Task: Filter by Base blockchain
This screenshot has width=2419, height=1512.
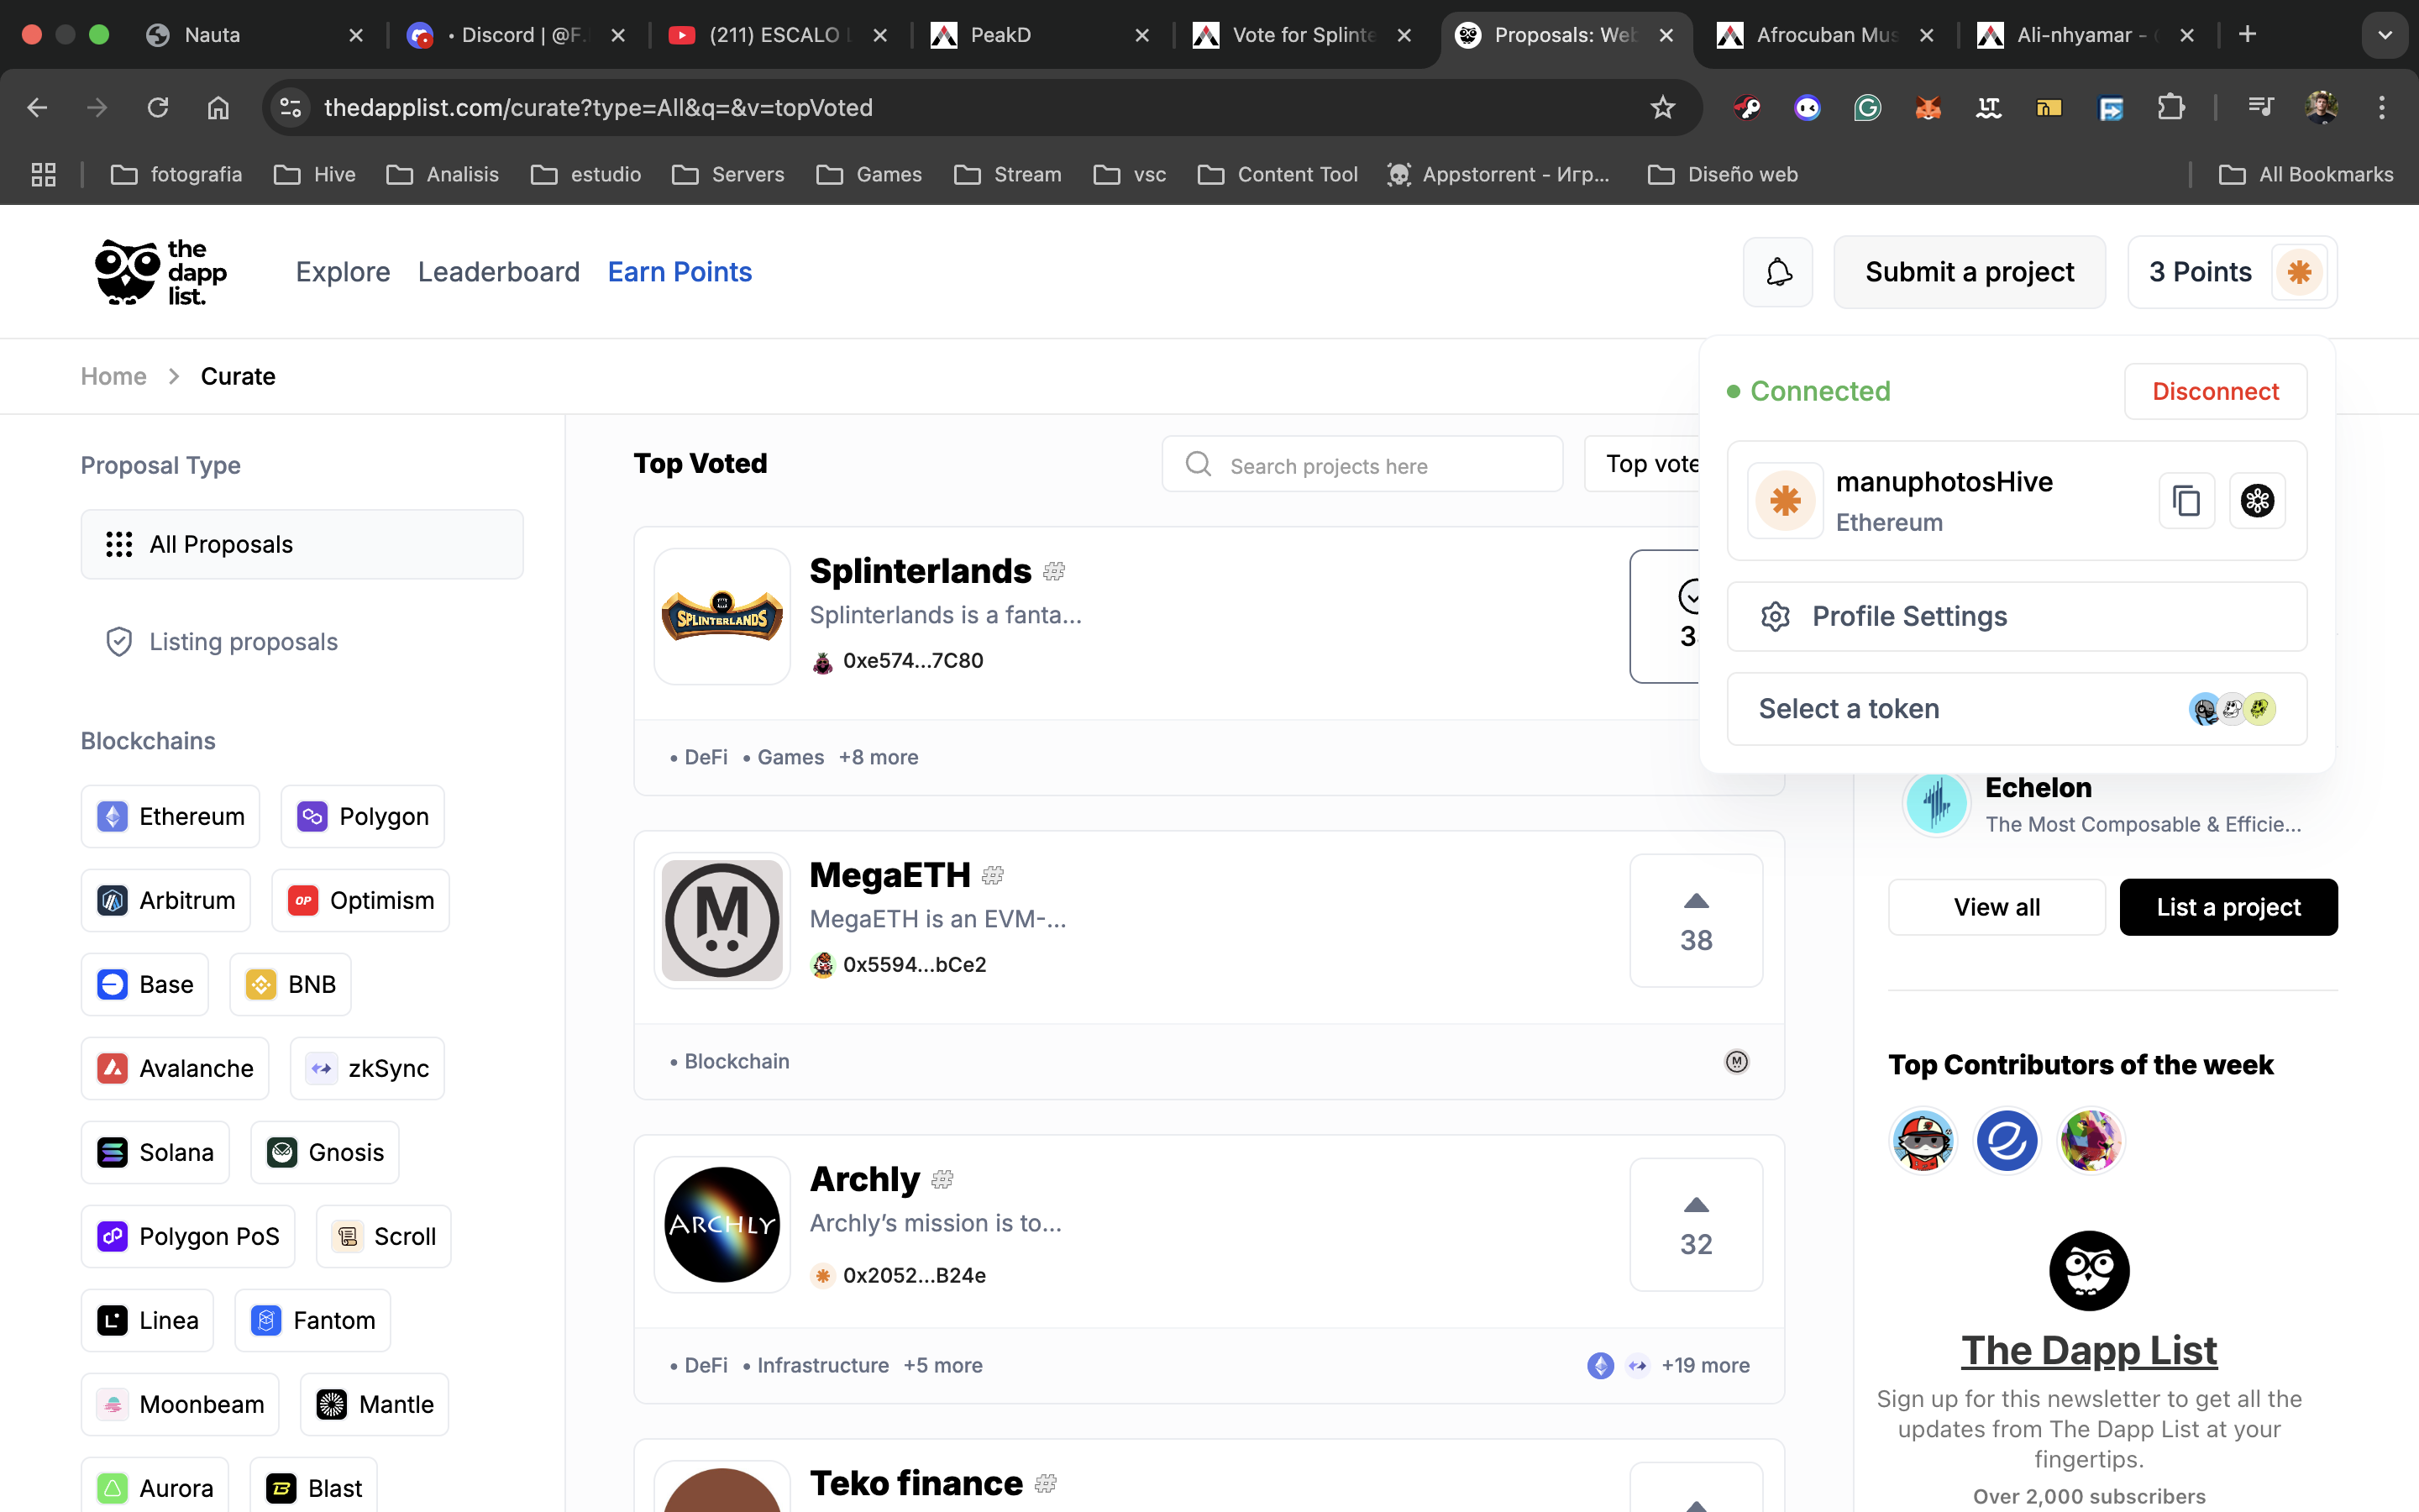Action: click(x=145, y=984)
